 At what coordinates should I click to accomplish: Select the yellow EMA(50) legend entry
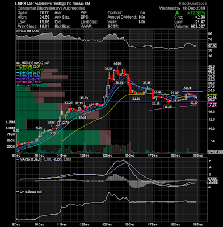pos(29,66)
